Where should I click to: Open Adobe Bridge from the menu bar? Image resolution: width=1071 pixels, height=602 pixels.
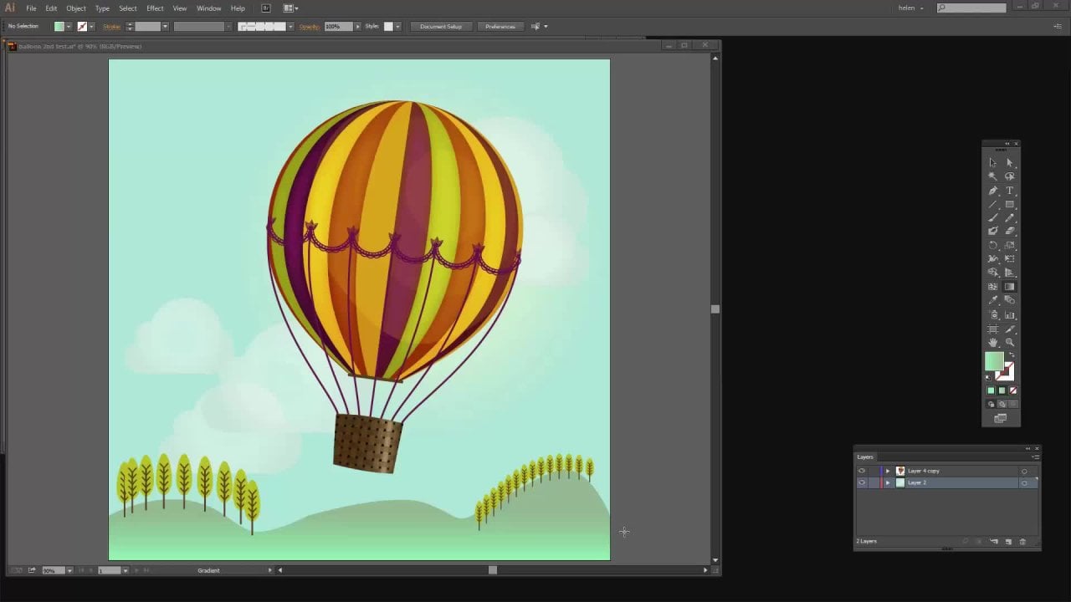[x=266, y=8]
